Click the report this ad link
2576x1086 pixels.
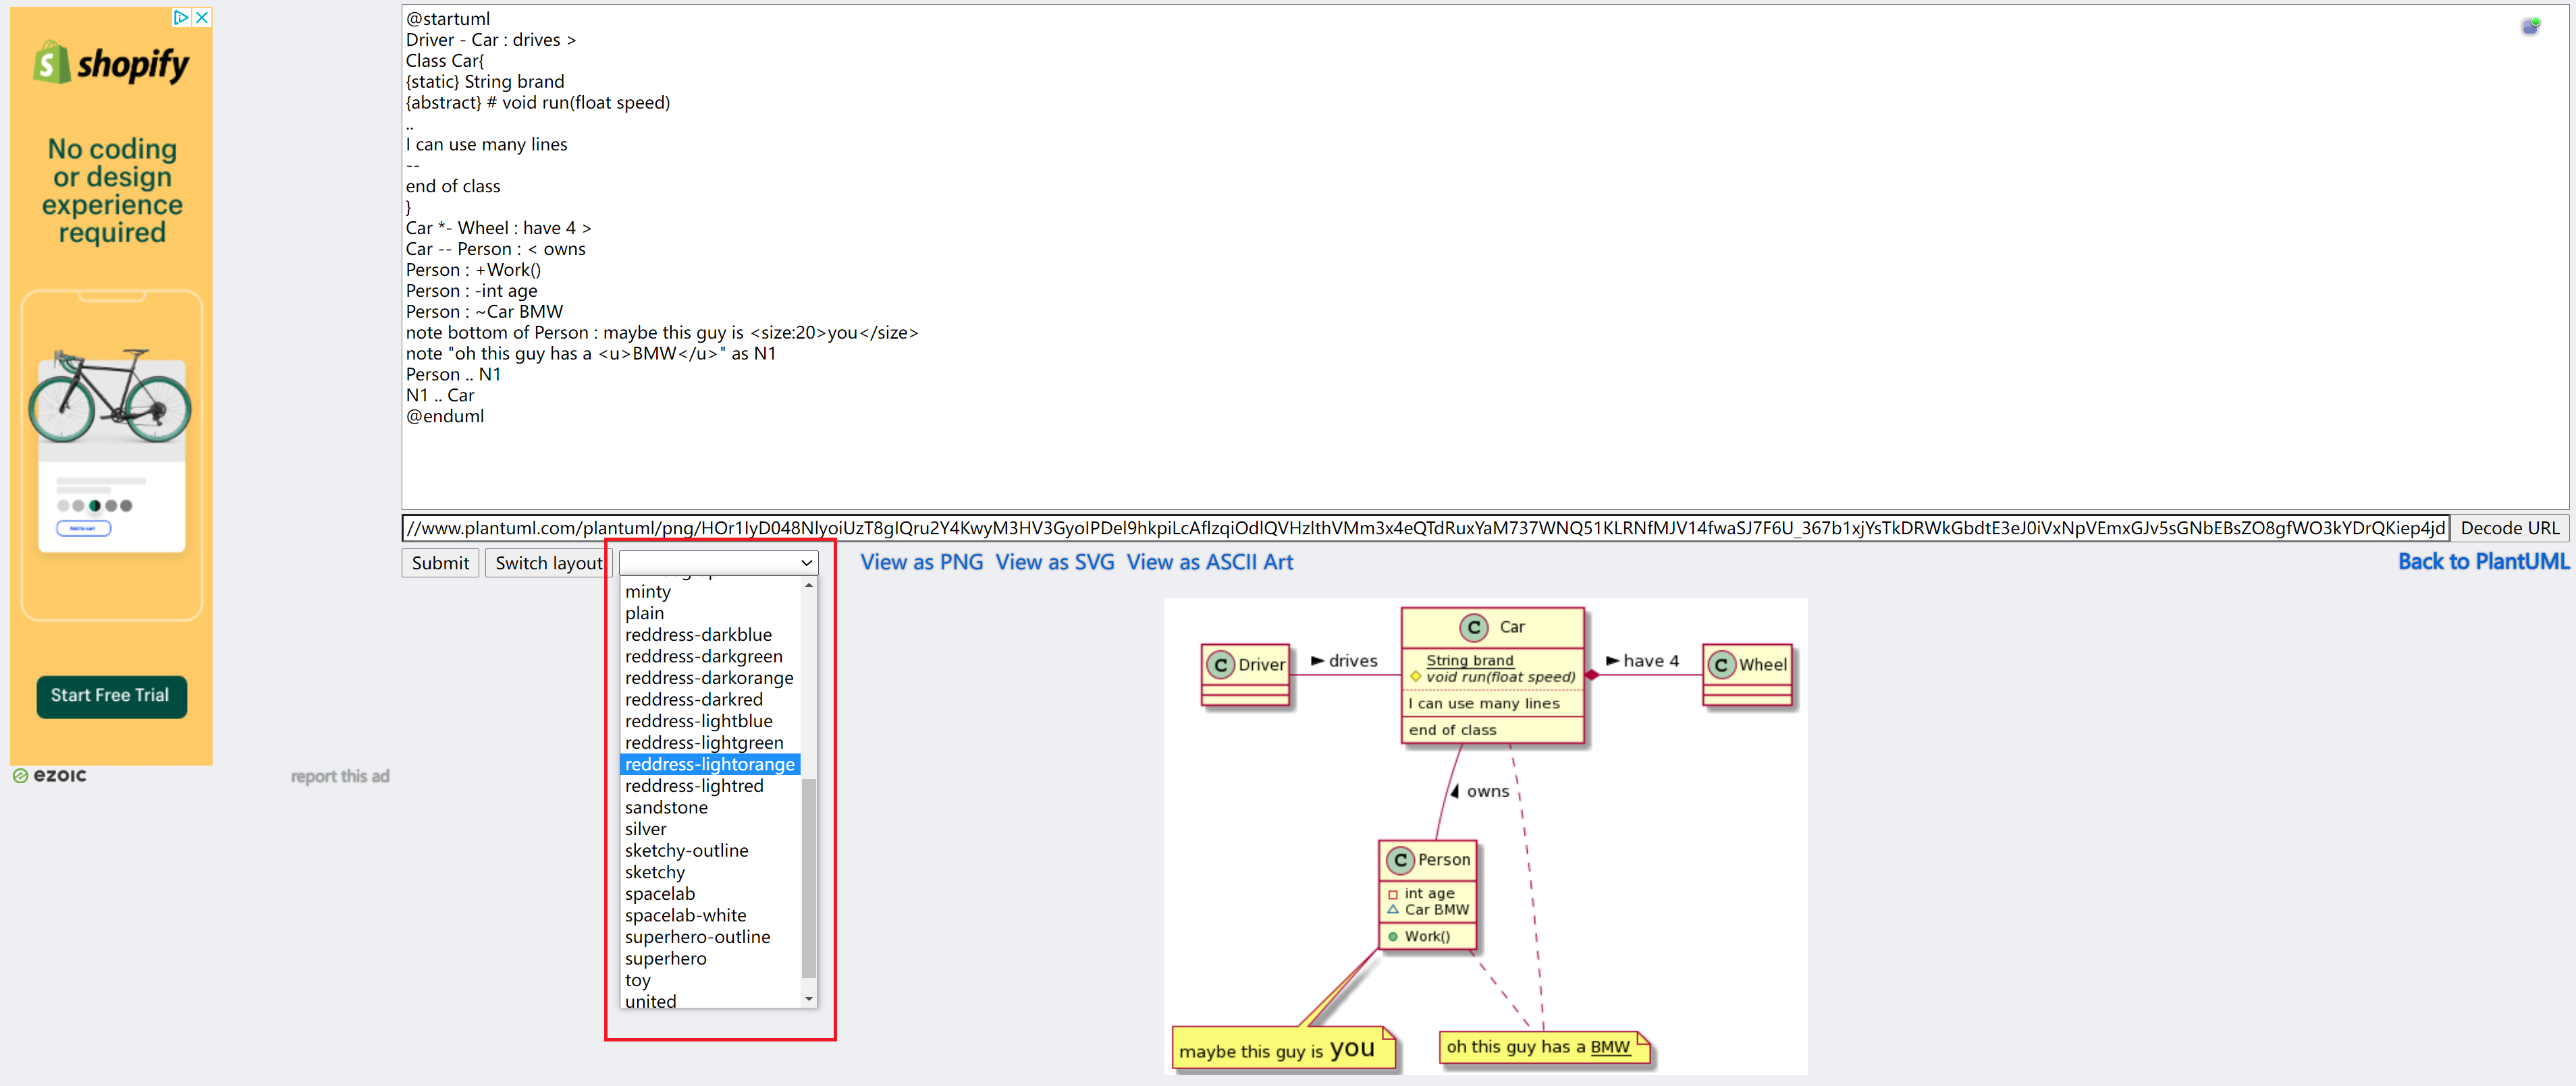[x=340, y=776]
